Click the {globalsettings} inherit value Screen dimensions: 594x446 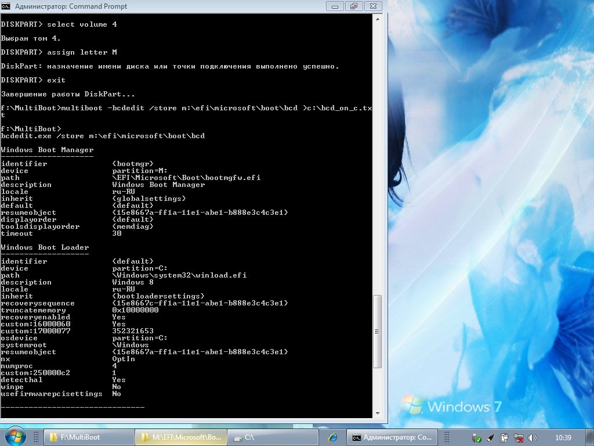149,199
